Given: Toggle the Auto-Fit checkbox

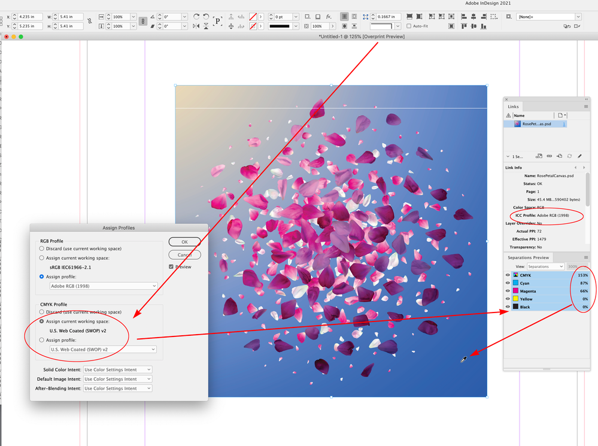Looking at the screenshot, I should coord(409,26).
